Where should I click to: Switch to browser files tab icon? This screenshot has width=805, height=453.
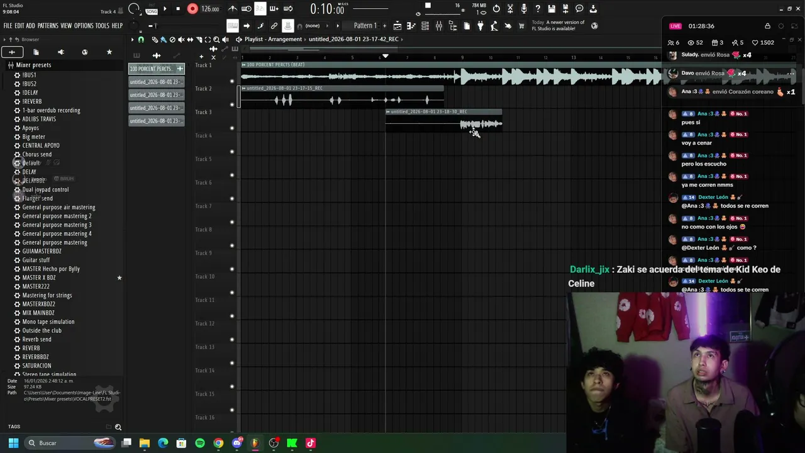point(36,52)
